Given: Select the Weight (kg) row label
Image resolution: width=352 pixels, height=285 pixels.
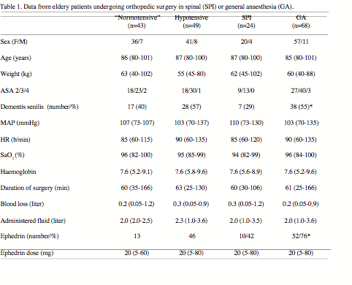Looking at the screenshot, I should (x=16, y=74).
